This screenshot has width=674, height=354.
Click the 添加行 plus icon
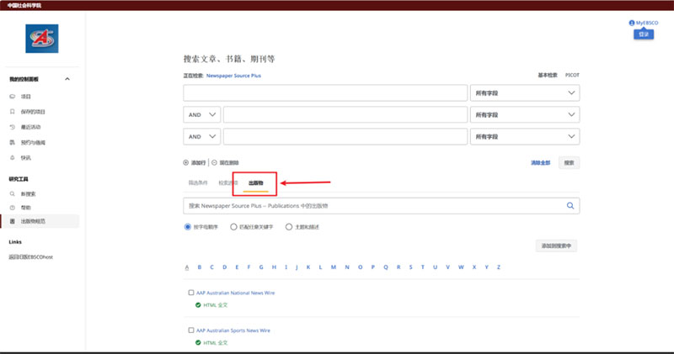[186, 162]
